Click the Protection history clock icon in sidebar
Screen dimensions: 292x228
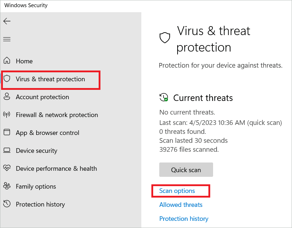click(x=7, y=204)
